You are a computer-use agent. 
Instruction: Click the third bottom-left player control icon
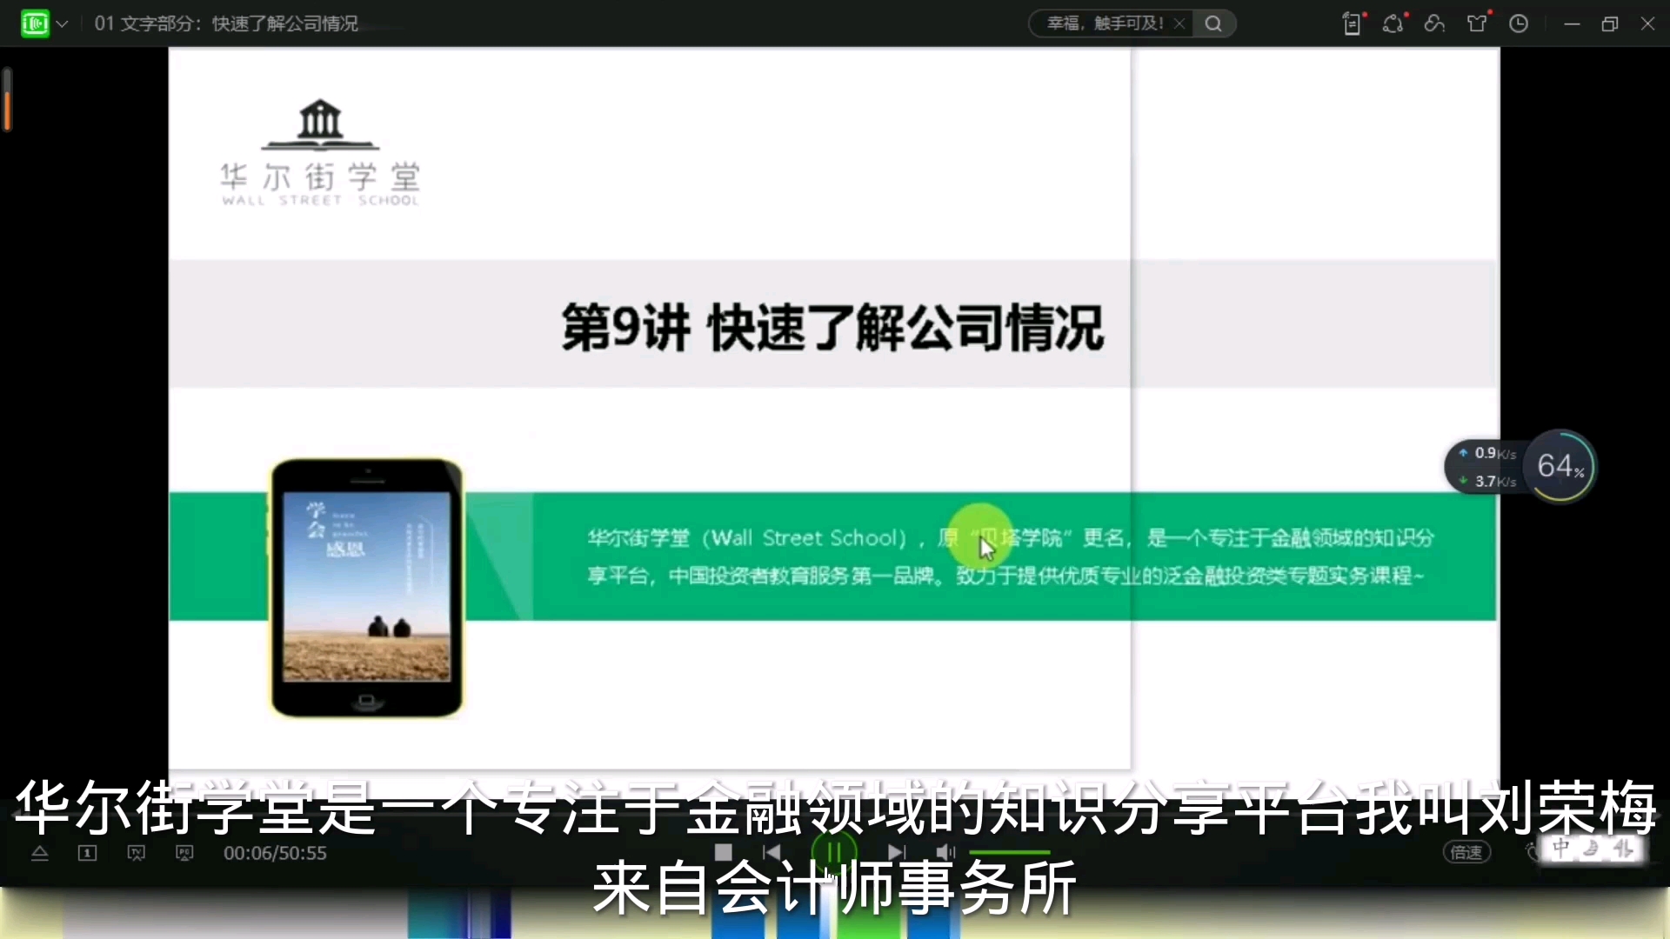tap(137, 854)
